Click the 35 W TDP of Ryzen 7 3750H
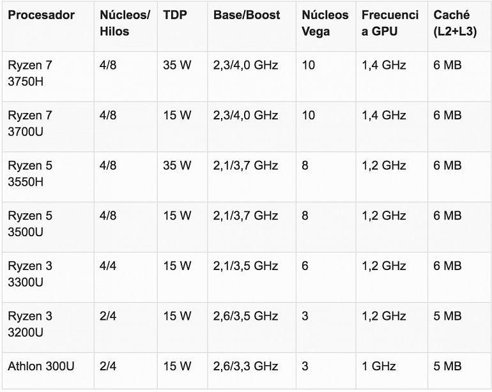Screen dimensions: 492x392 coord(176,65)
